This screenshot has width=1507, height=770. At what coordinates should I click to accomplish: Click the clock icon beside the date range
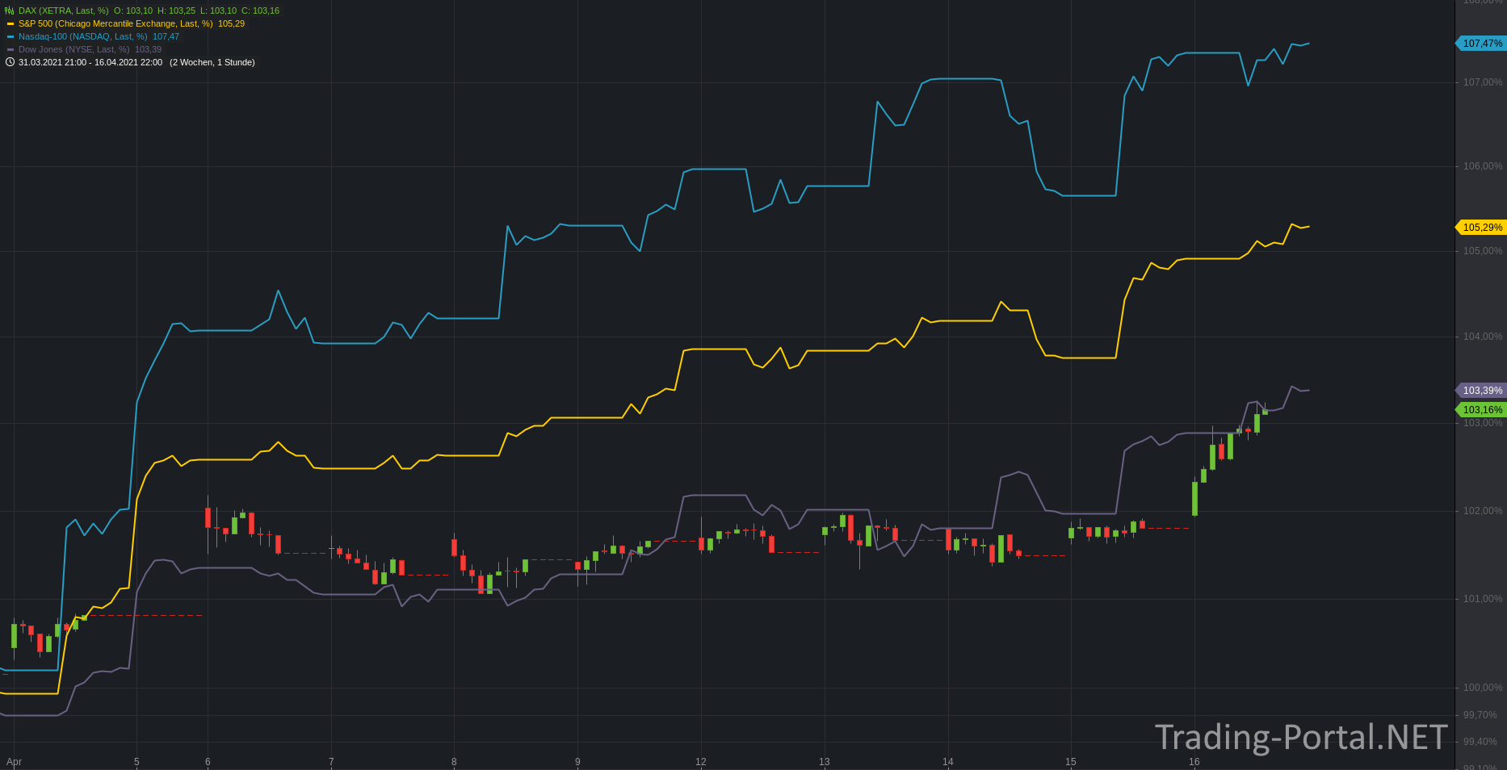pyautogui.click(x=10, y=62)
